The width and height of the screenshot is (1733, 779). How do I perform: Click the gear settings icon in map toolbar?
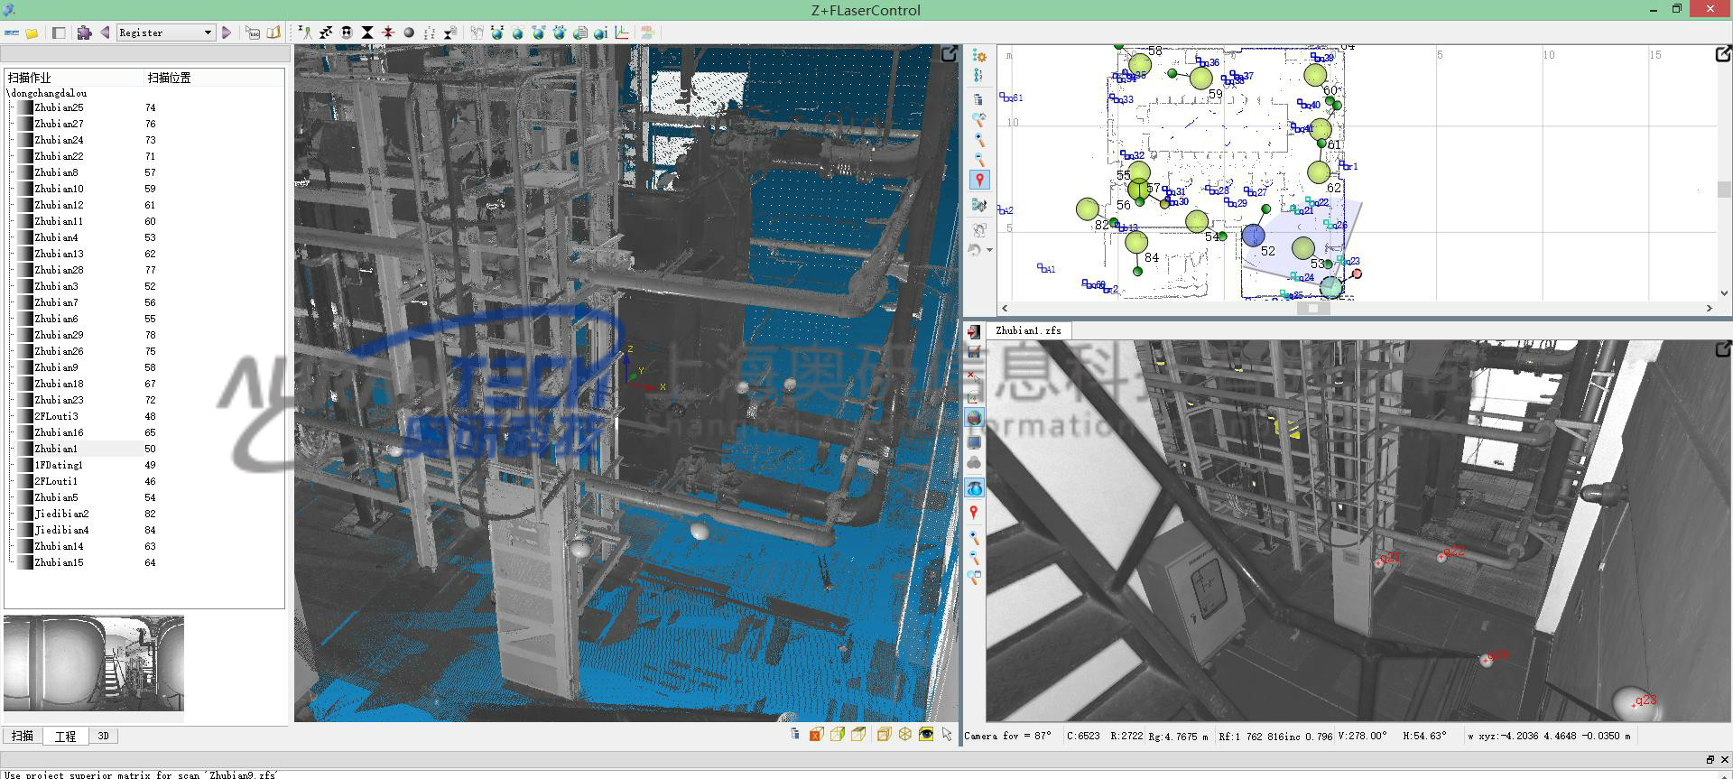click(979, 56)
